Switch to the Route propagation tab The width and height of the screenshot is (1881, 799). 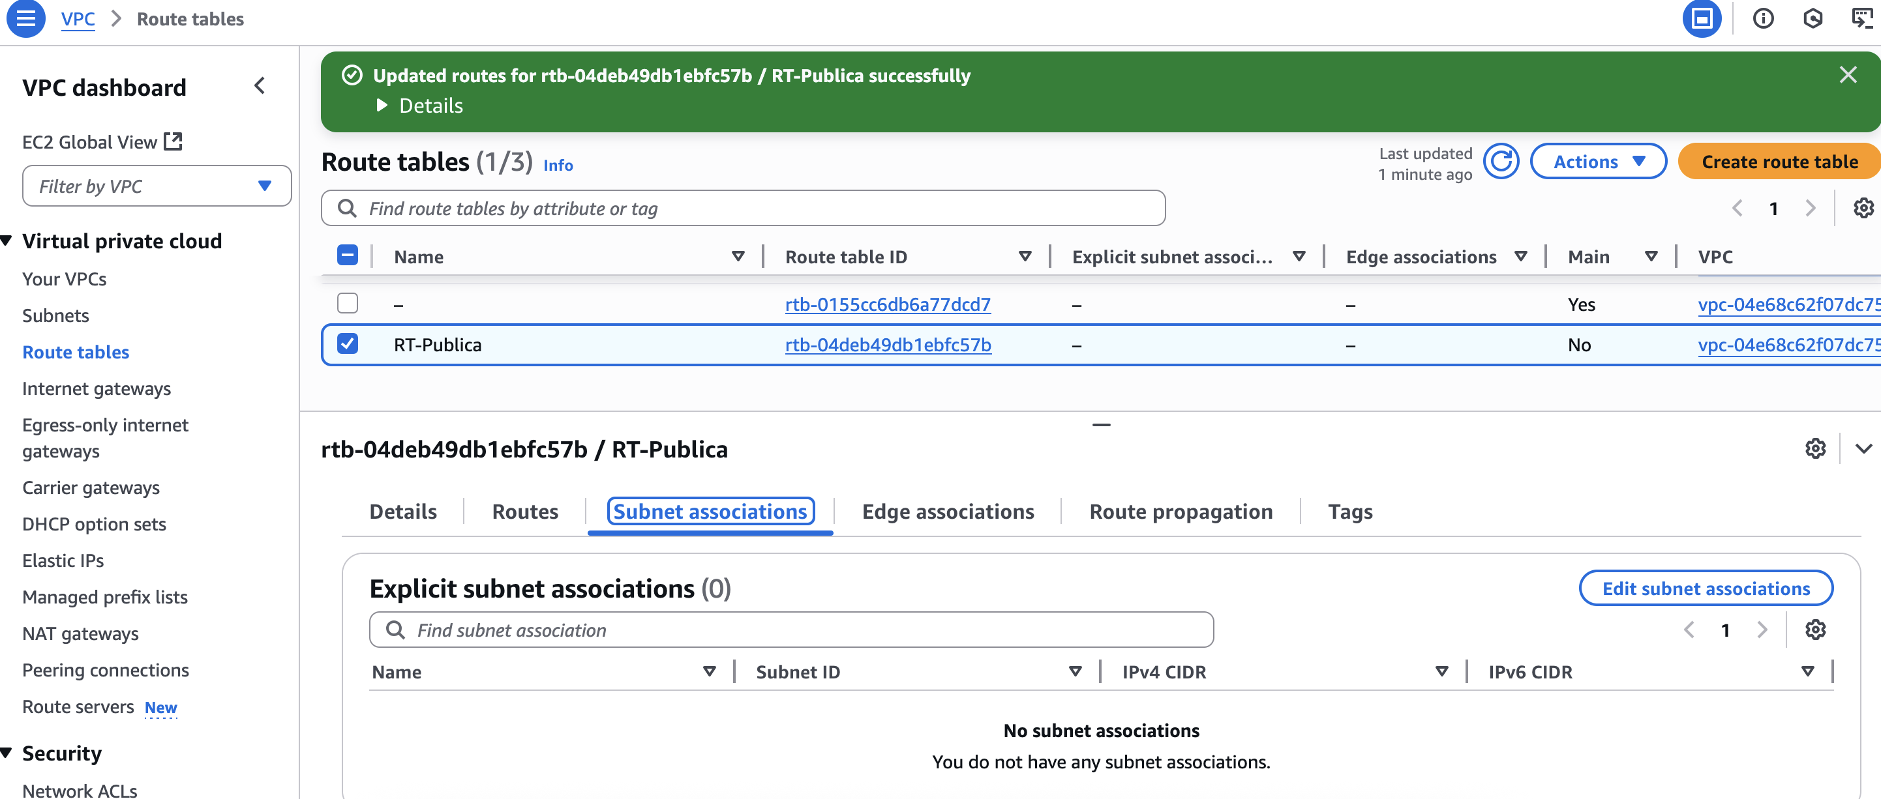[1180, 512]
